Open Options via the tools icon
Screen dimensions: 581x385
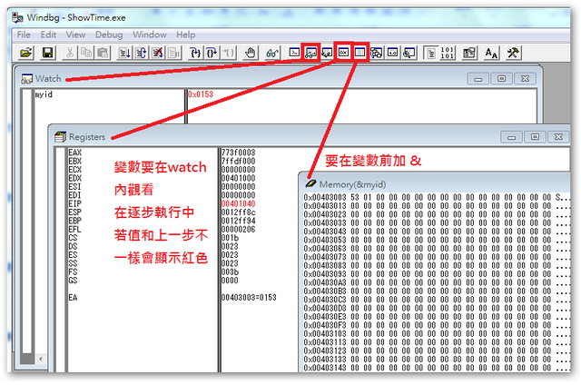click(513, 54)
